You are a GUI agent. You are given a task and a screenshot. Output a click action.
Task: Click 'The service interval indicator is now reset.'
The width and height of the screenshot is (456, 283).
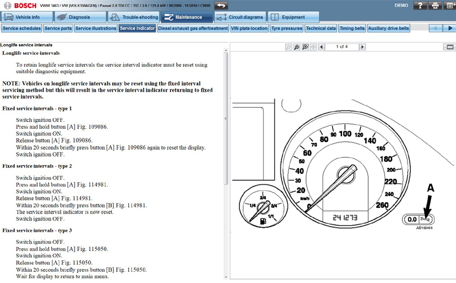coord(64,212)
